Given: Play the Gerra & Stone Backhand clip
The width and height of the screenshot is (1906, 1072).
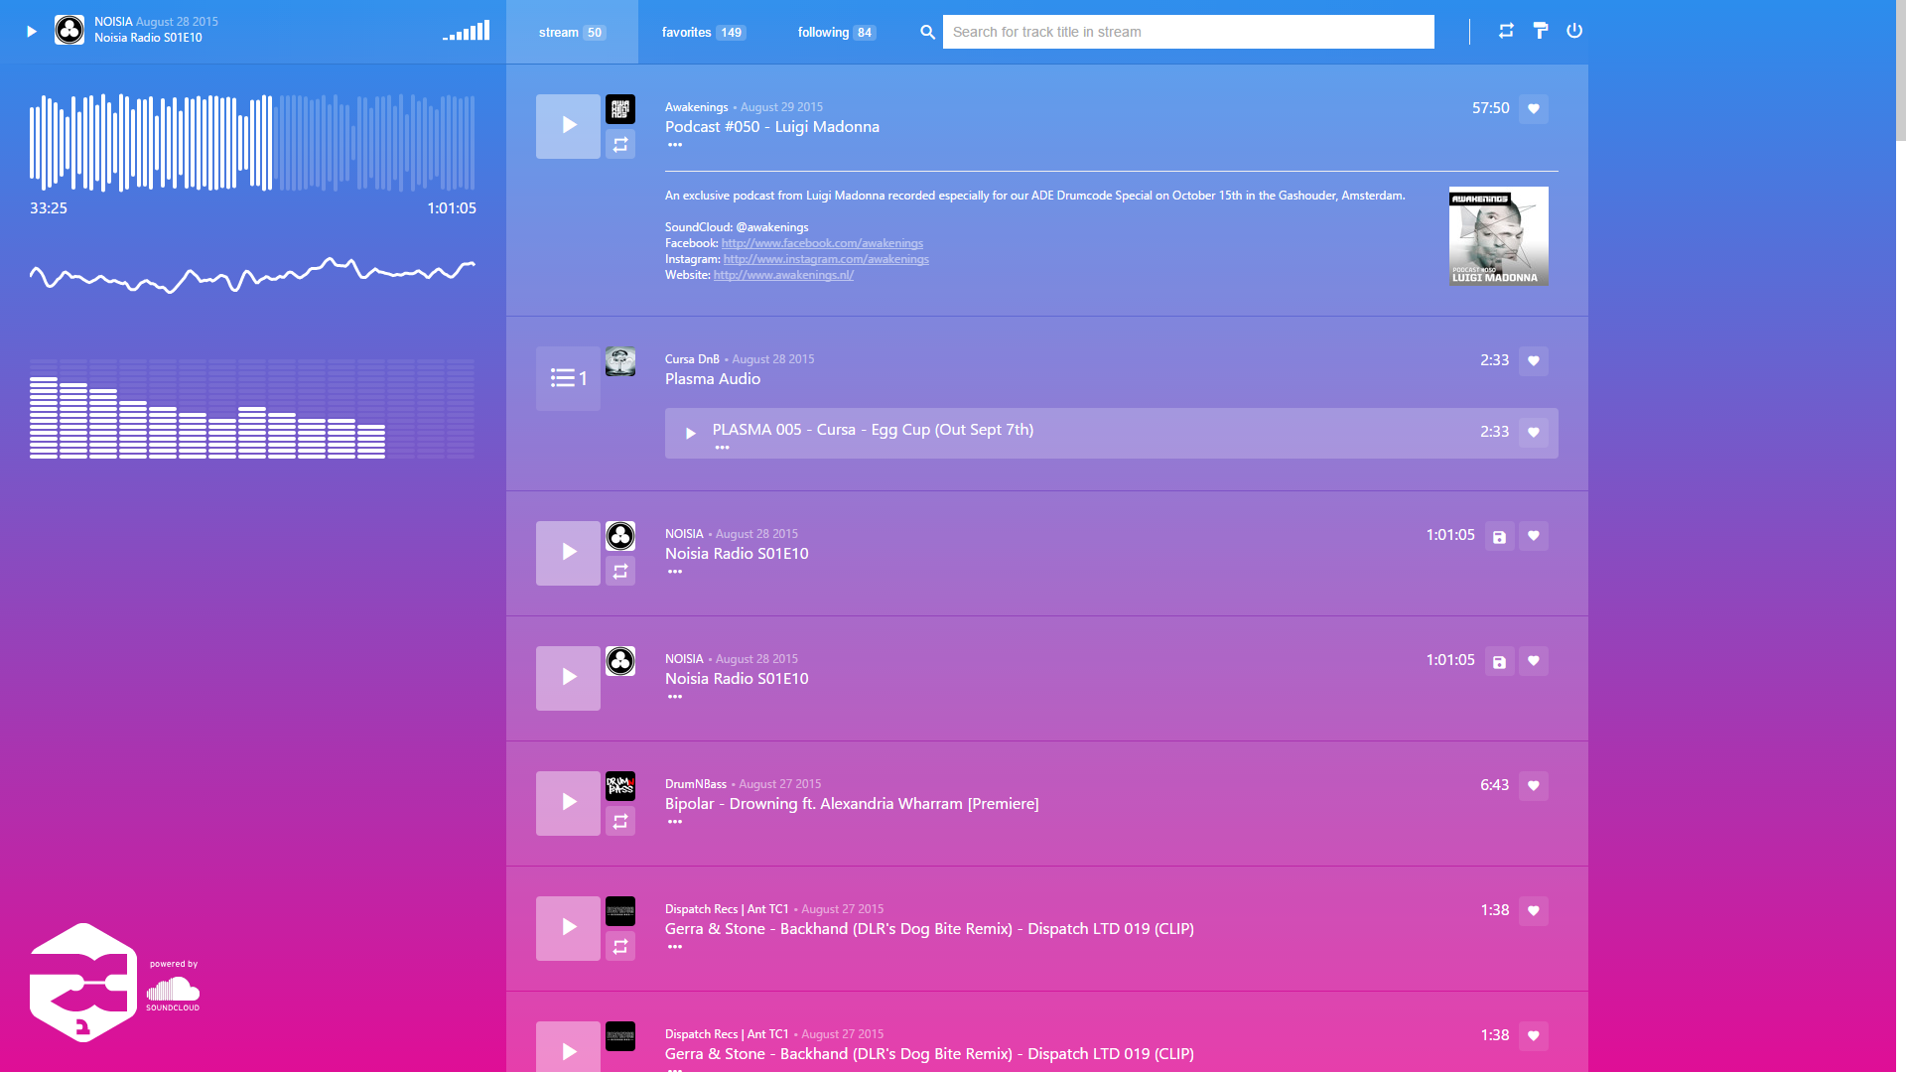Looking at the screenshot, I should [568, 928].
